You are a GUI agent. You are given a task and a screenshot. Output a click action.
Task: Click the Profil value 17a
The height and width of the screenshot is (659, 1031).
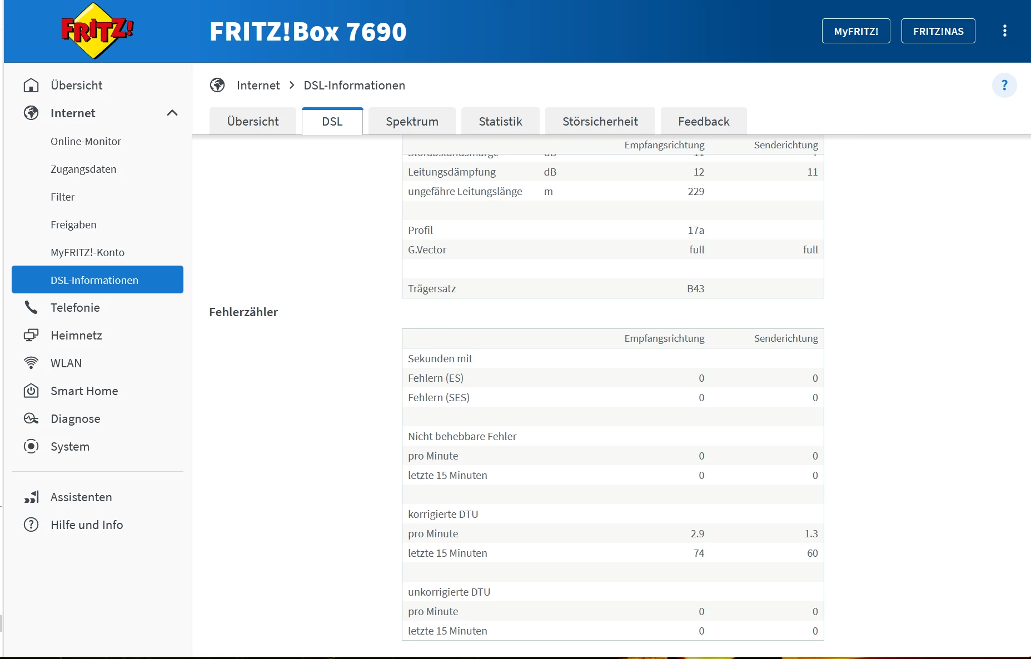click(x=696, y=230)
